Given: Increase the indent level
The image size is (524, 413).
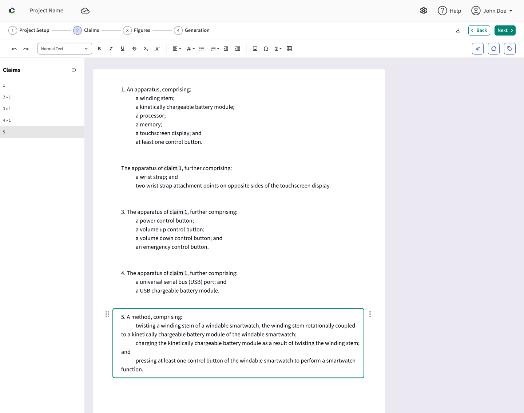Looking at the screenshot, I should [238, 49].
